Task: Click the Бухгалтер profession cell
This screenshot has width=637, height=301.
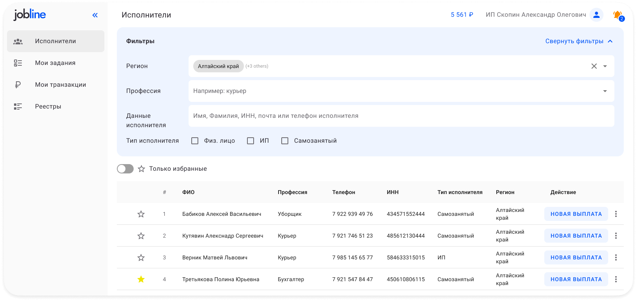Action: pyautogui.click(x=291, y=279)
